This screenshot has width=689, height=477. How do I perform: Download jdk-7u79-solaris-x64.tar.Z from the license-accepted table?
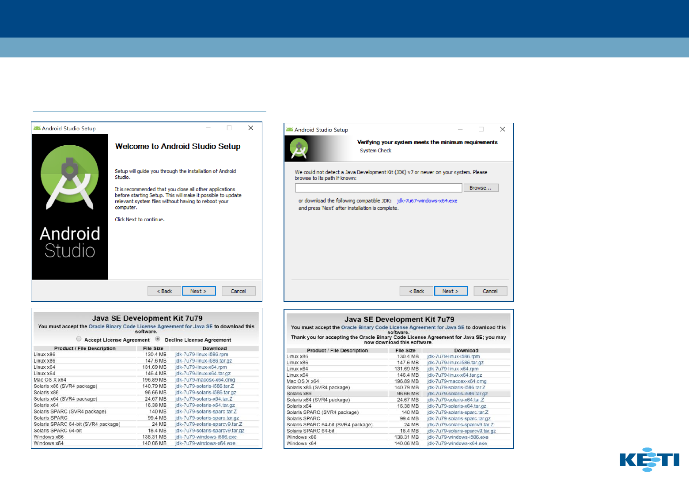456,400
